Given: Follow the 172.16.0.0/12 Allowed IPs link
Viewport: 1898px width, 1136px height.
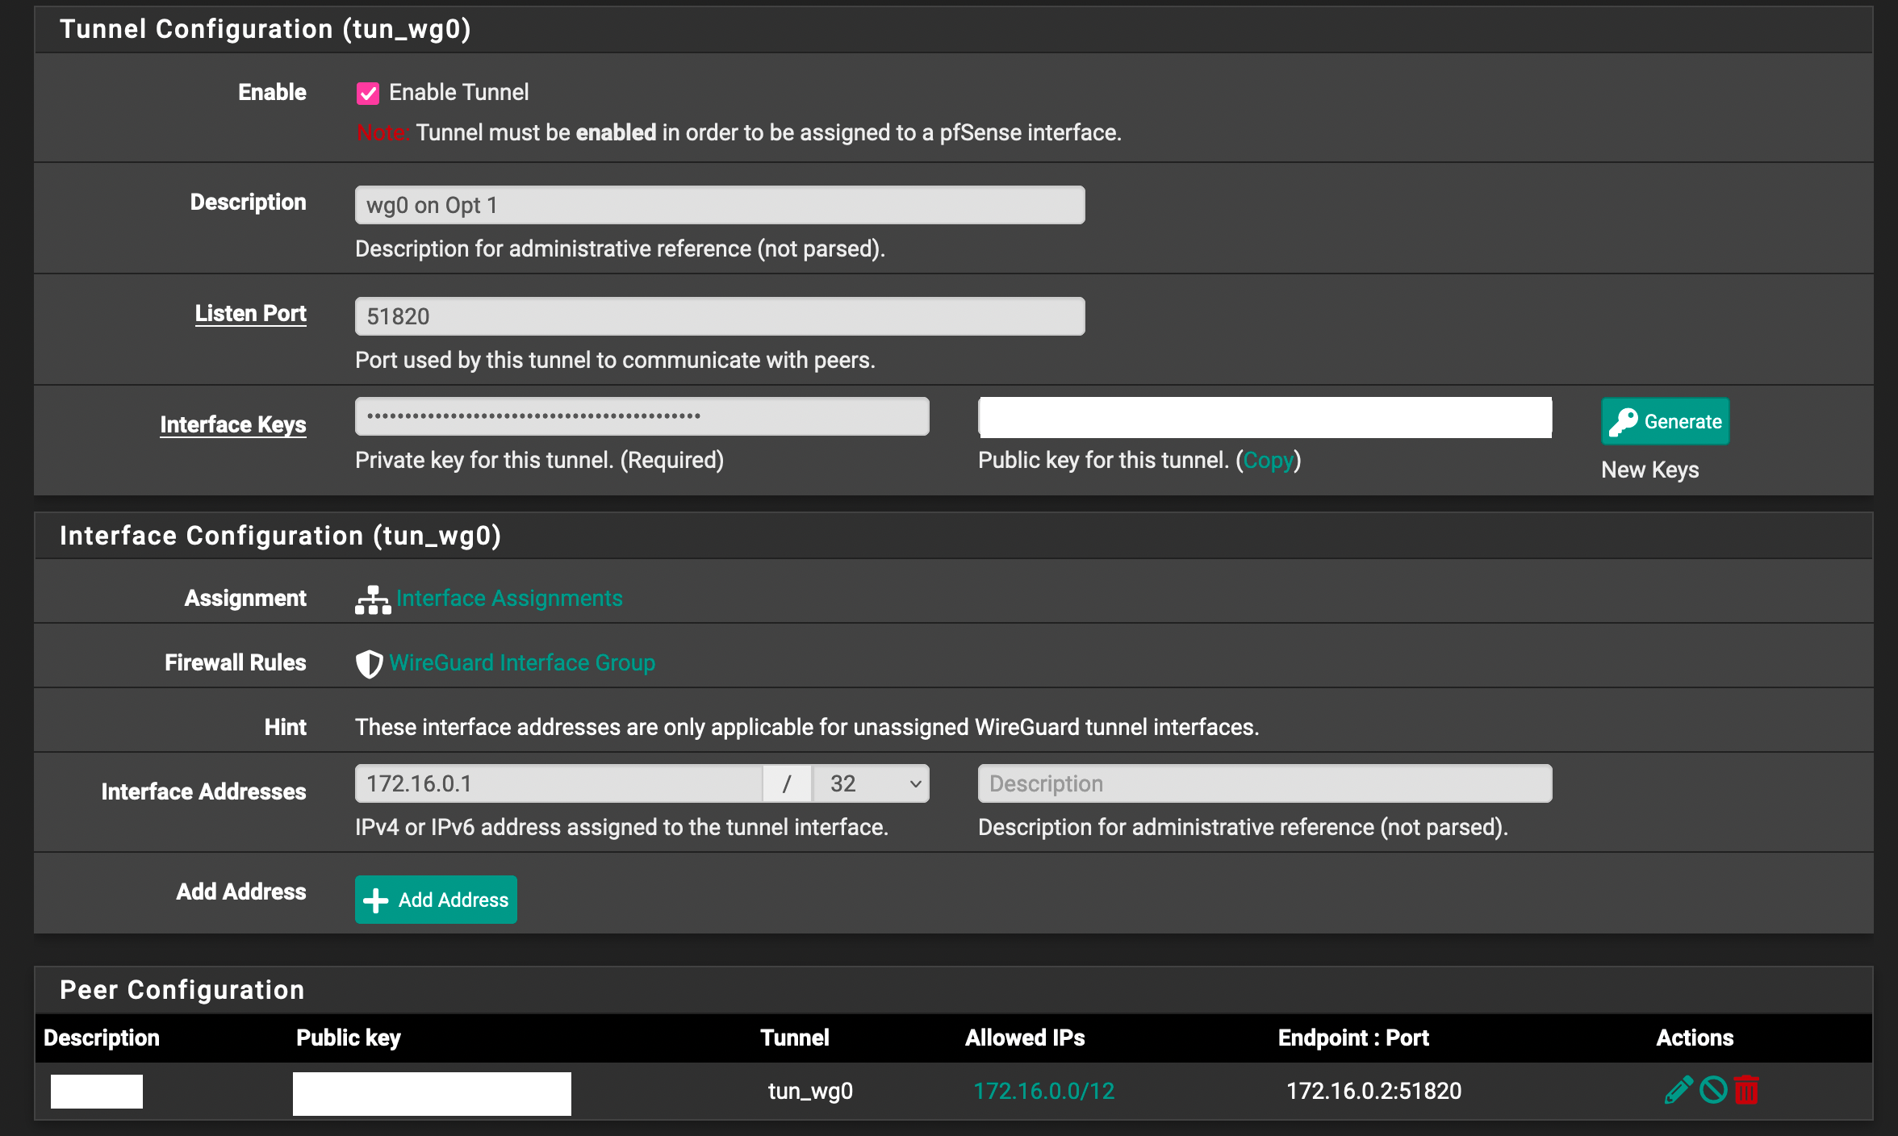Looking at the screenshot, I should pyautogui.click(x=1043, y=1090).
